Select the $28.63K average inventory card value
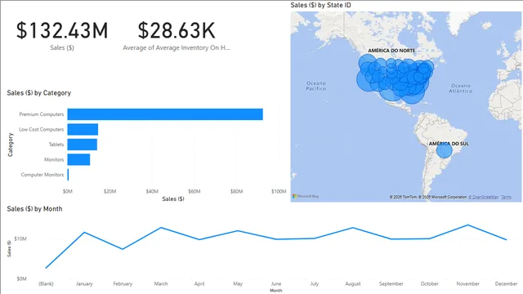 pos(177,31)
